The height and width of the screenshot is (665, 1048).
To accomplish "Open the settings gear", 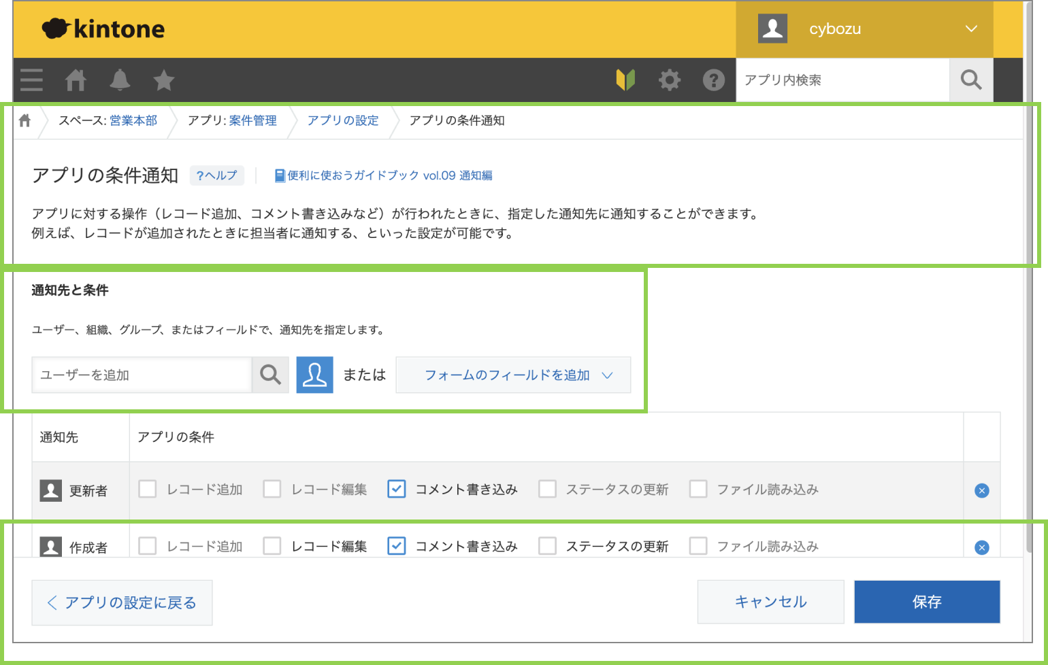I will click(x=670, y=80).
